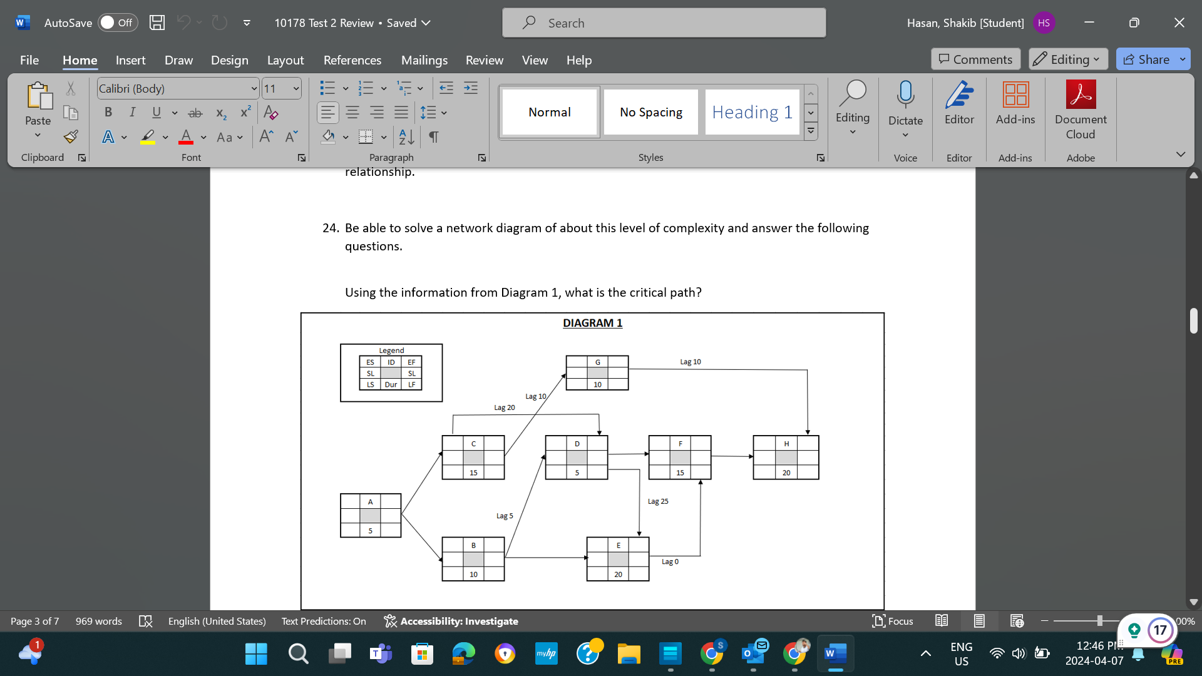Open the Comments pane
This screenshot has width=1202, height=676.
[x=975, y=59]
